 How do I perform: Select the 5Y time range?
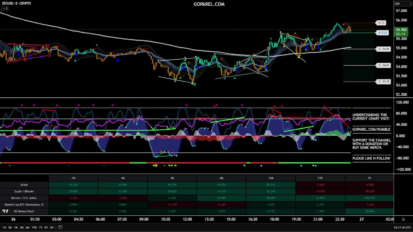pyautogui.click(x=46, y=227)
